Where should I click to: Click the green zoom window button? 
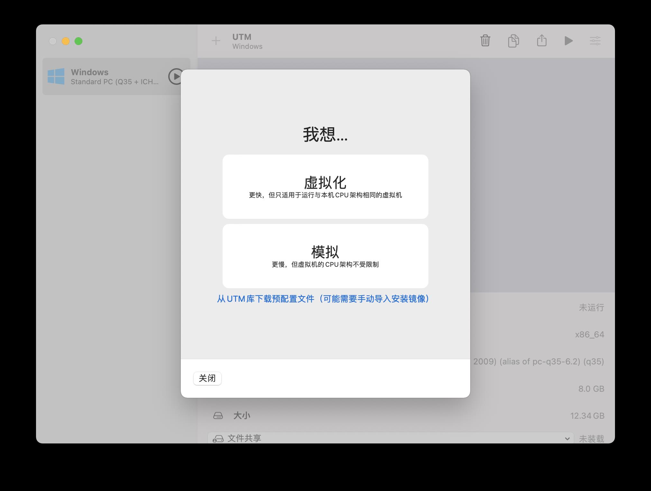pos(78,41)
